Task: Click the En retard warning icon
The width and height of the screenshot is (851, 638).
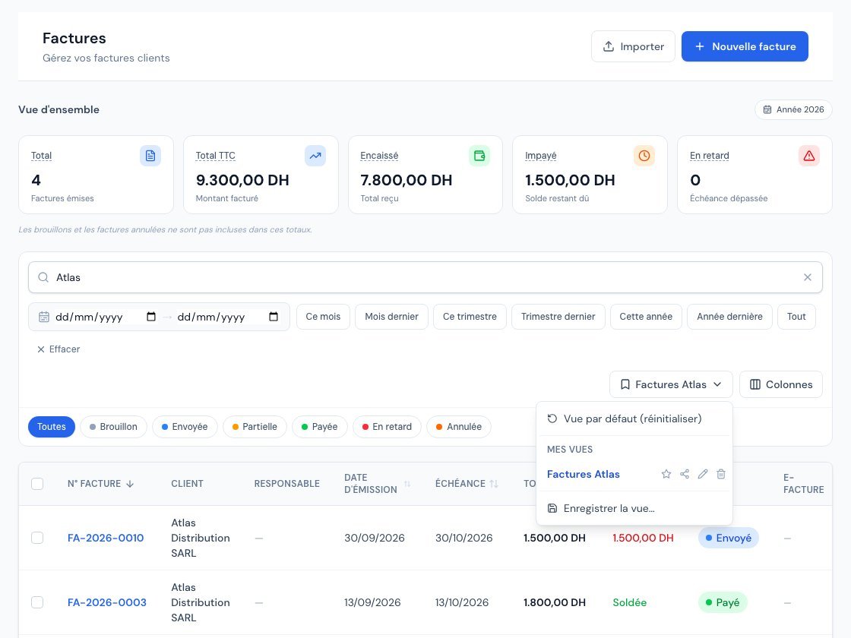Action: [x=809, y=156]
